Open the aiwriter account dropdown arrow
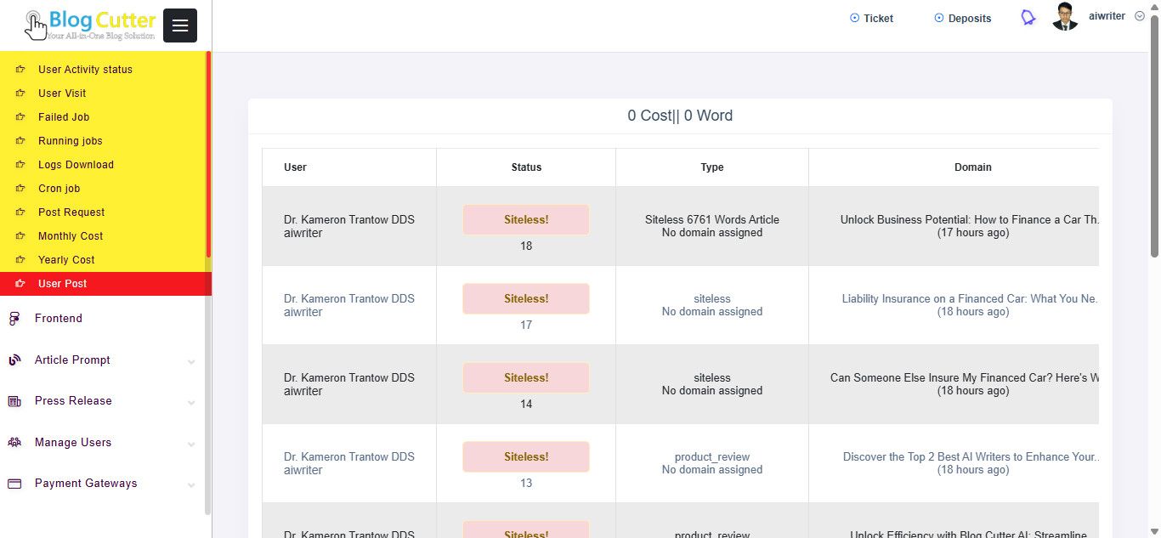 [x=1140, y=16]
